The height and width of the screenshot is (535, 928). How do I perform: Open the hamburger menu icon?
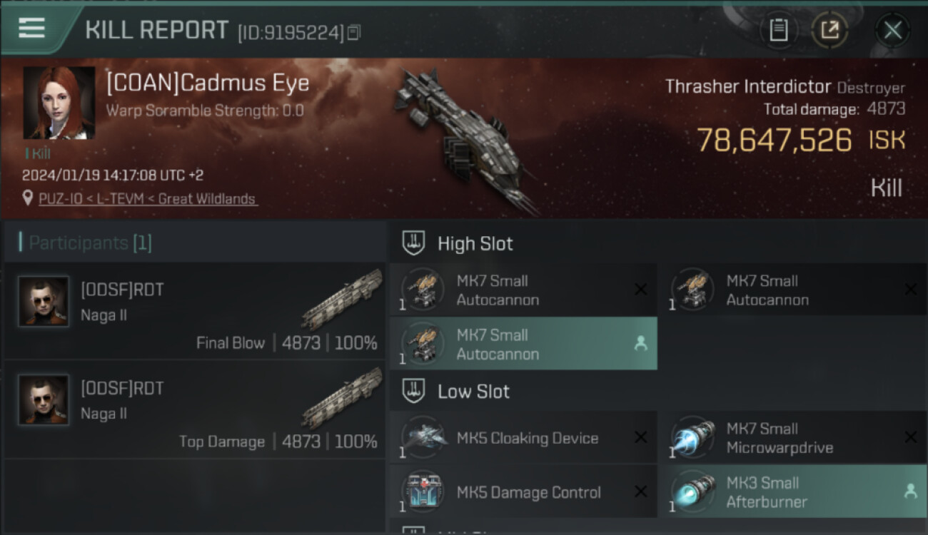pos(31,29)
